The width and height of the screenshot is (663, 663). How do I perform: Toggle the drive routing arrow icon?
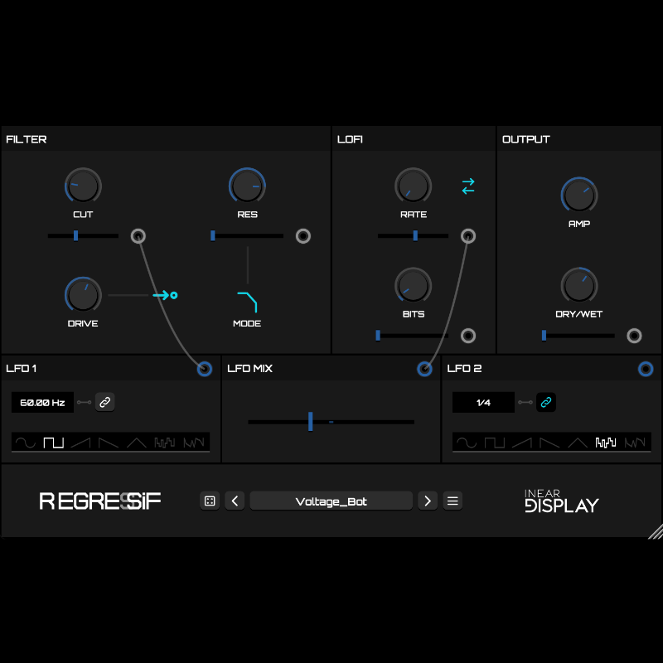165,295
